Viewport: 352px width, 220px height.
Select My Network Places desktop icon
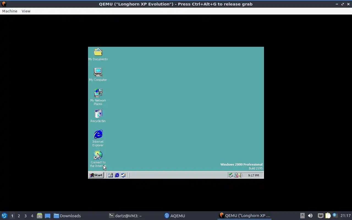(x=98, y=97)
